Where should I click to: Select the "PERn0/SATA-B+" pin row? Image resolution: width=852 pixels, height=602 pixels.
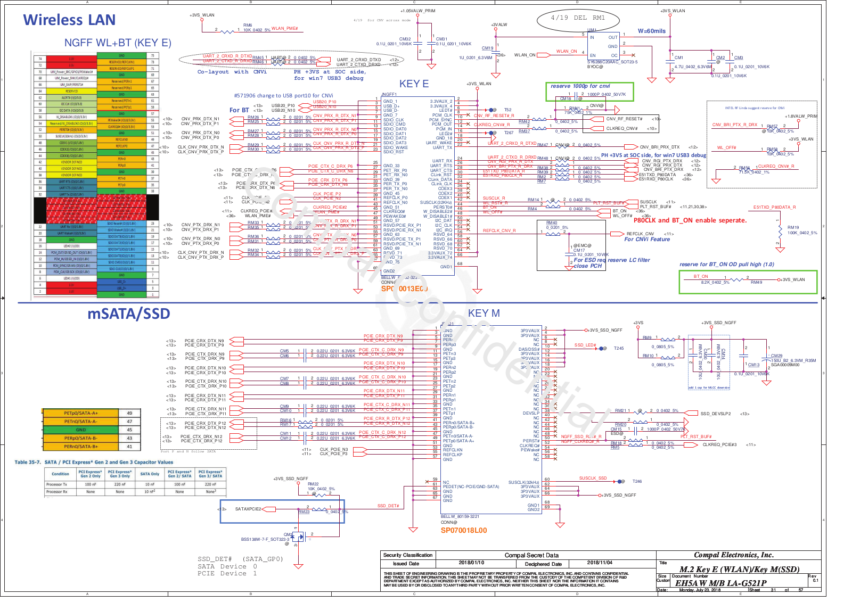92,447
